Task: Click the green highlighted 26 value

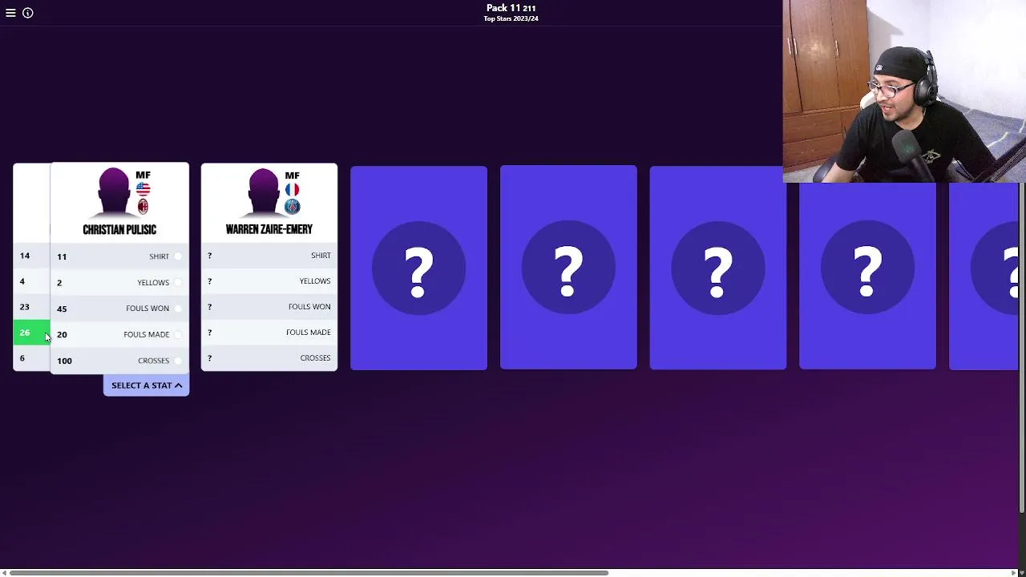Action: pos(31,333)
